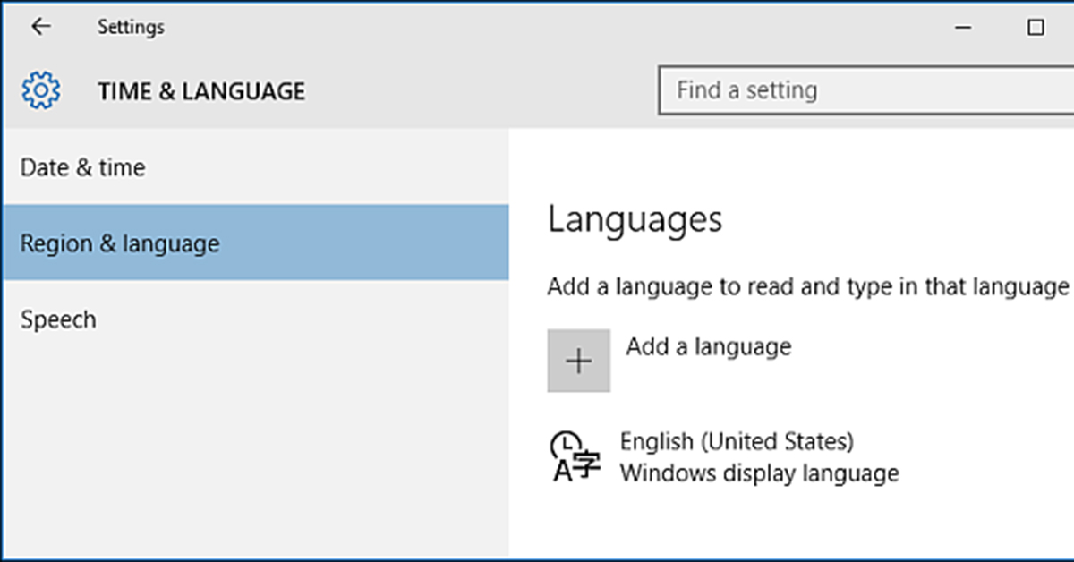Click the back arrow in the title bar

tap(41, 27)
